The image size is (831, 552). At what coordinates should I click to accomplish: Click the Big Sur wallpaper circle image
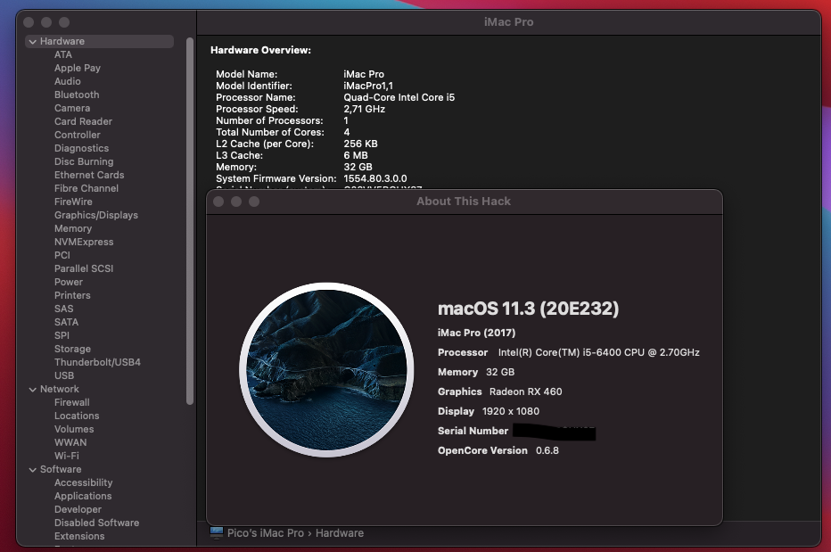tap(326, 369)
